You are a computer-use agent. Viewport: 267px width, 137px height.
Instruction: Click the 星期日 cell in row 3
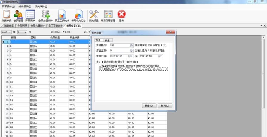pos(39,51)
